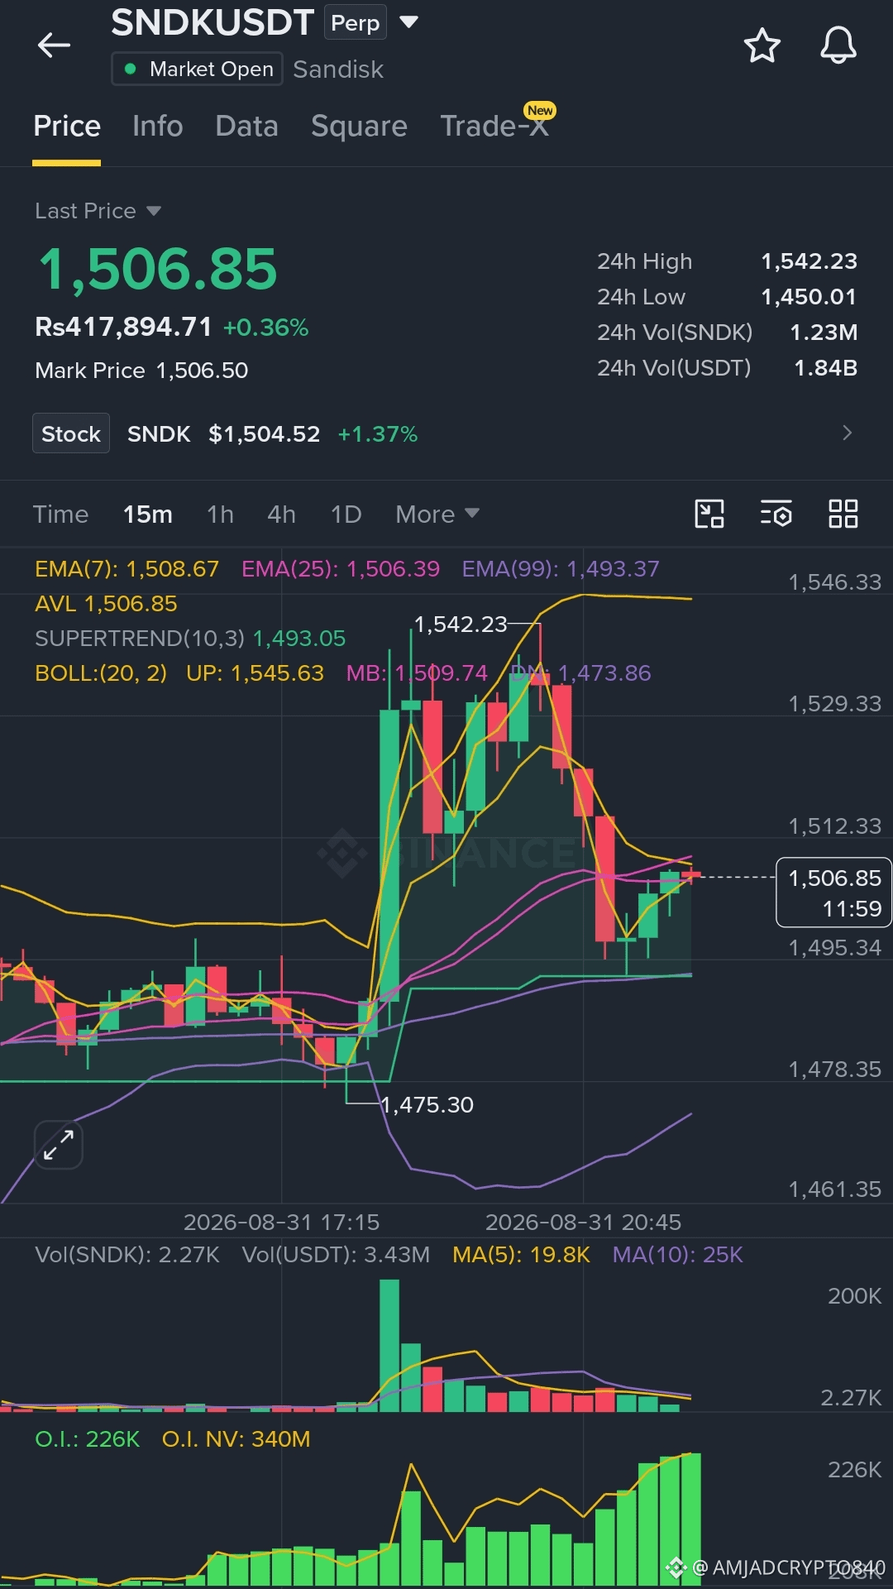This screenshot has width=893, height=1589.
Task: Tap the 1,542.23 chart high marker
Action: (x=461, y=625)
